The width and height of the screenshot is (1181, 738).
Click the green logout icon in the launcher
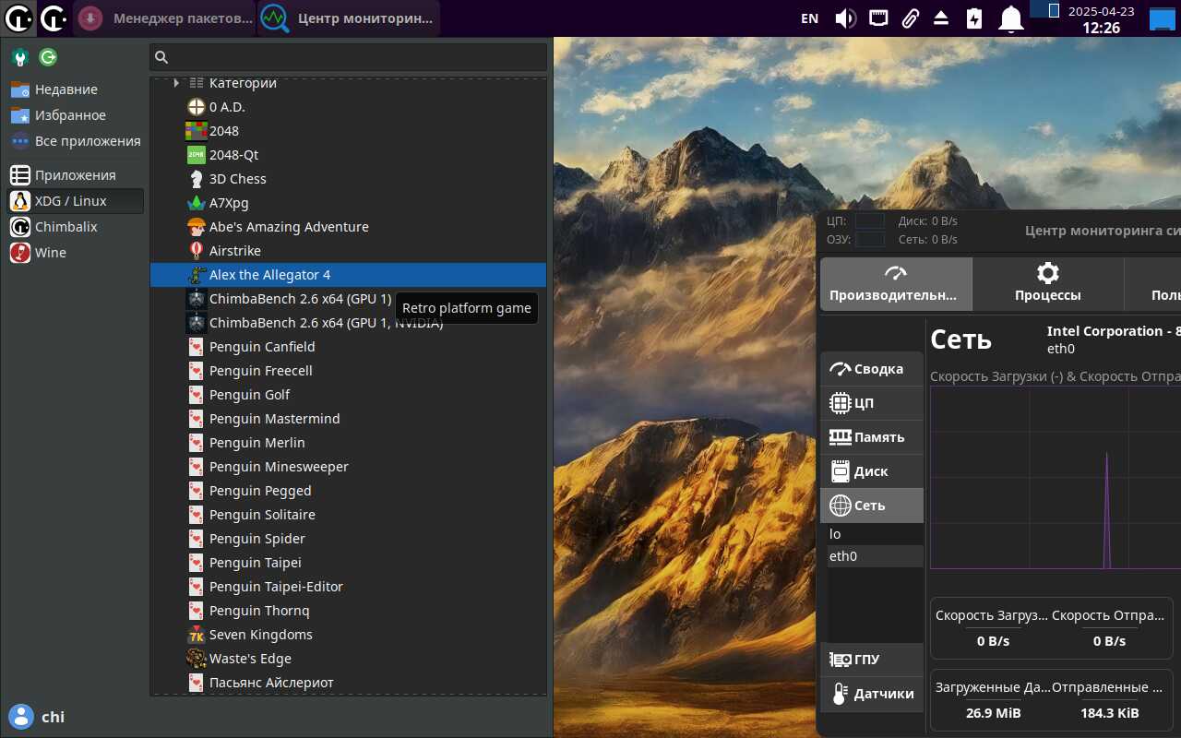point(48,57)
